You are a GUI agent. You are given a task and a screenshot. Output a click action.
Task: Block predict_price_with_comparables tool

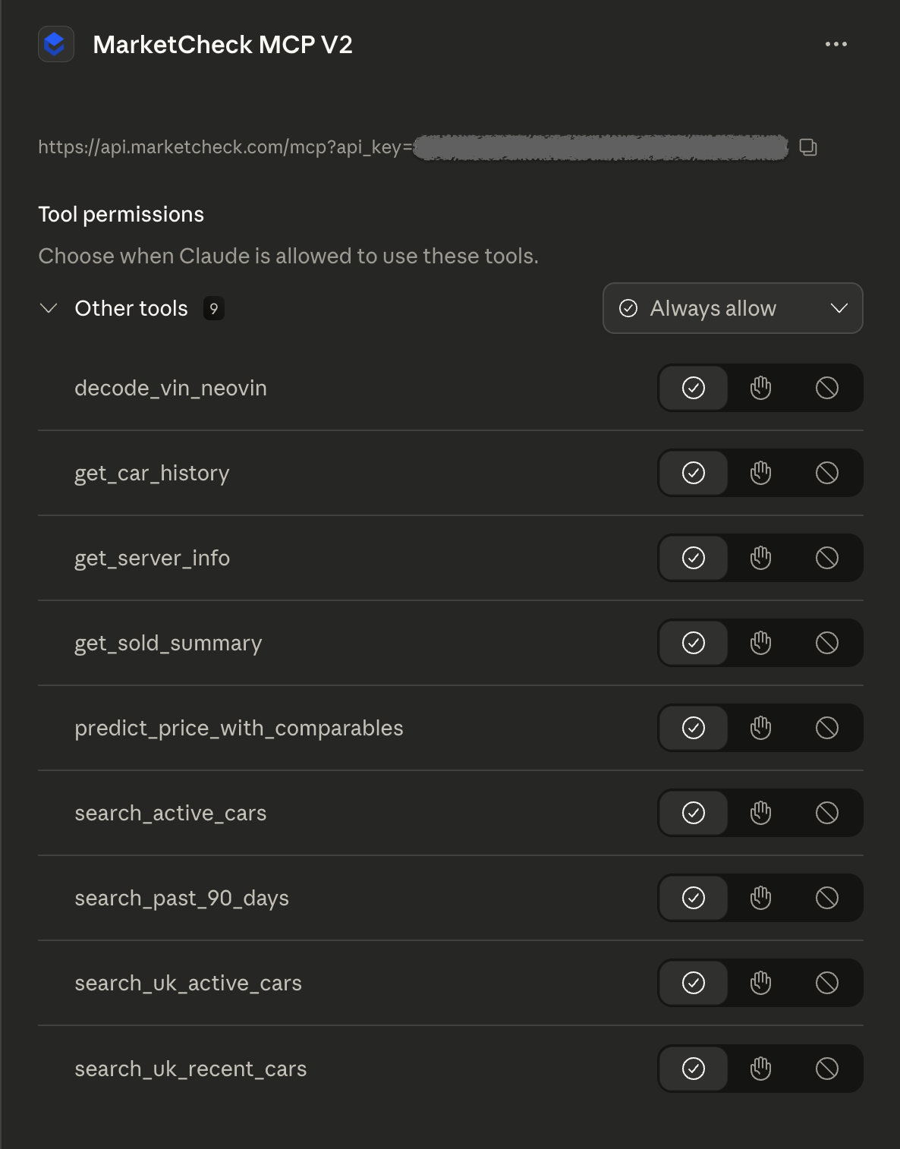(x=826, y=728)
